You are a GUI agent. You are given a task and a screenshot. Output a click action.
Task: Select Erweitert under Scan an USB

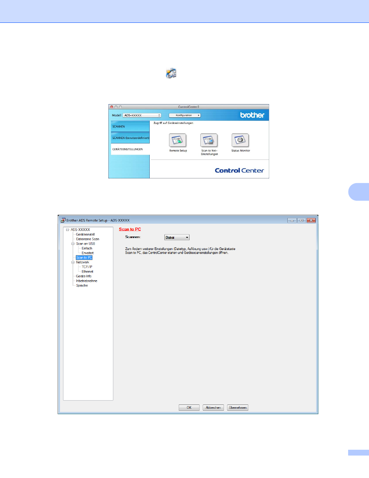pyautogui.click(x=87, y=253)
